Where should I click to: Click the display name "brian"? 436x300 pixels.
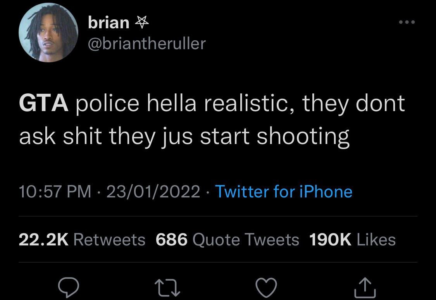click(x=109, y=23)
